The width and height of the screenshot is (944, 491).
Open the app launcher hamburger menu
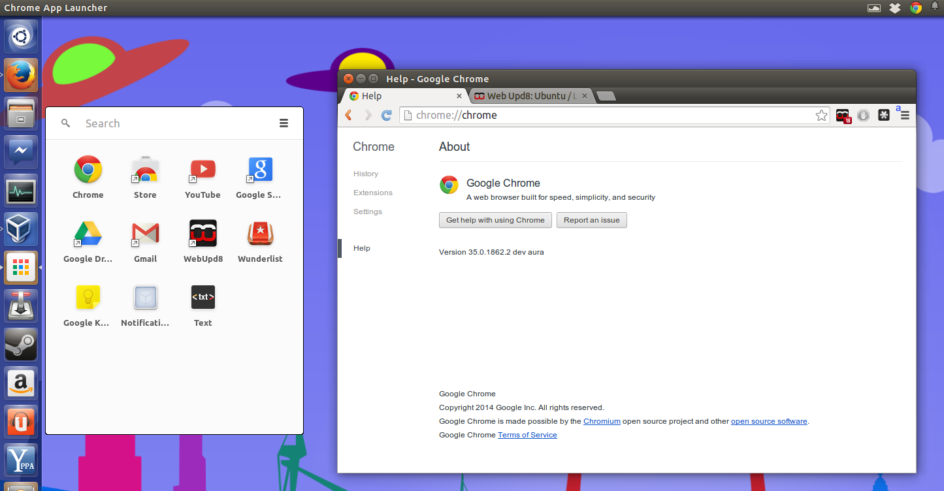[284, 123]
